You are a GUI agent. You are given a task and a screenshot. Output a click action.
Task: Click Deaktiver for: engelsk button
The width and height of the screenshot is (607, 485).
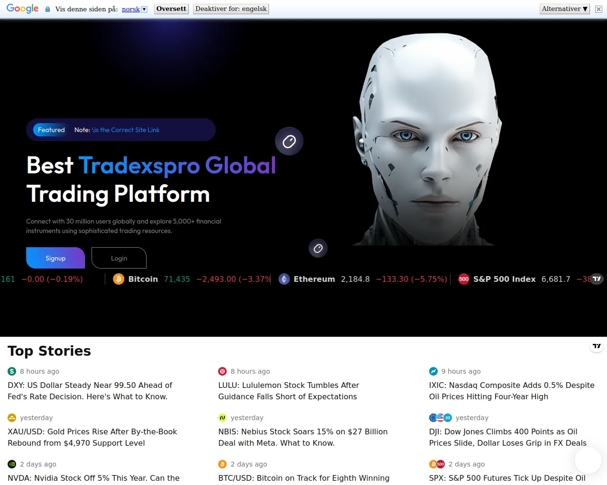click(x=231, y=9)
